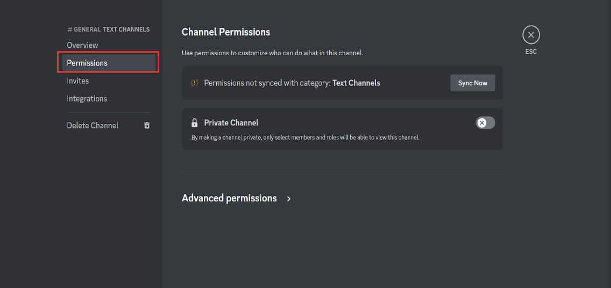
Task: Close settings with the X circle icon
Action: coord(531,35)
